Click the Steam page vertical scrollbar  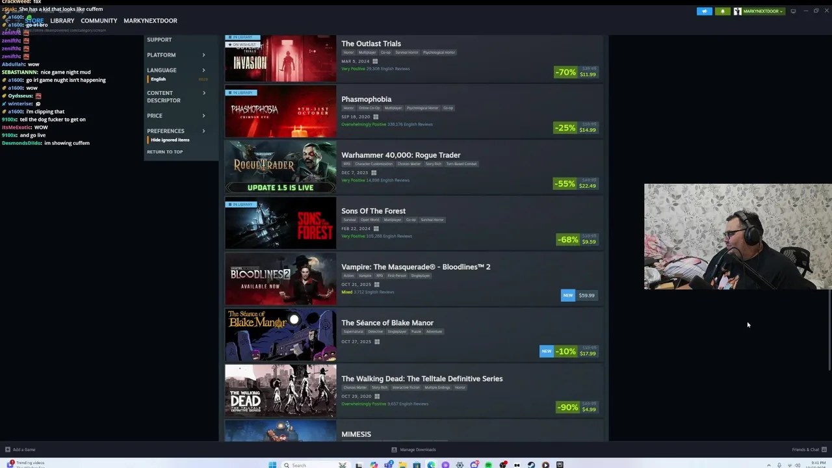[829, 331]
